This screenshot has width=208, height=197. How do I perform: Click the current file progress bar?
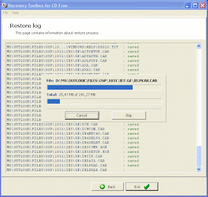[x=104, y=87]
